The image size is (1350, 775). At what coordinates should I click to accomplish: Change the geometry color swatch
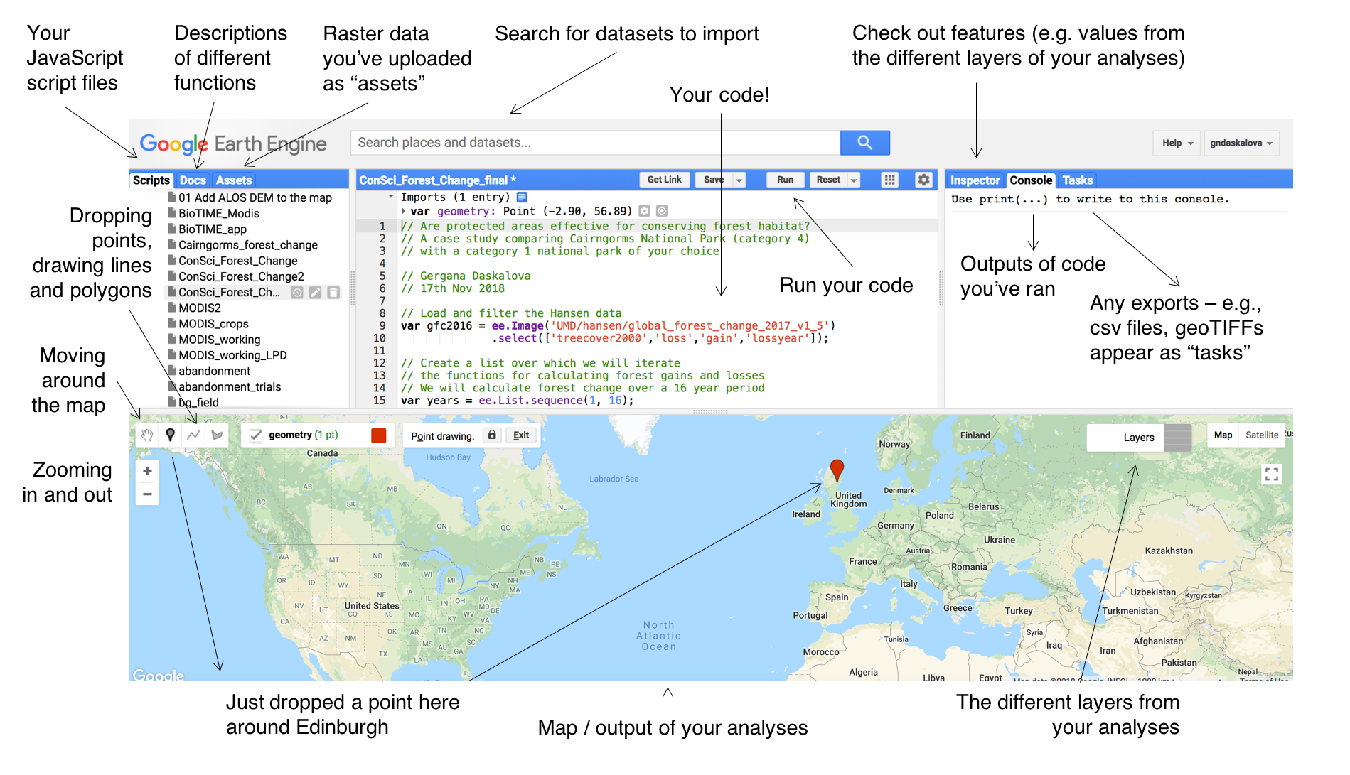378,434
